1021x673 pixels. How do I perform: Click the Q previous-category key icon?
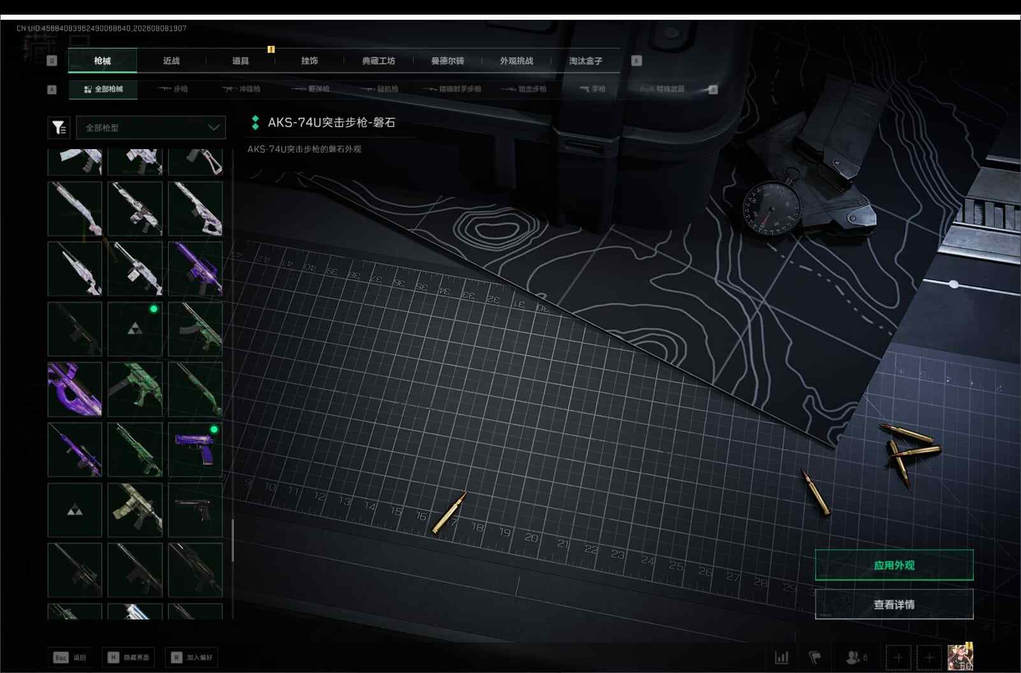pyautogui.click(x=52, y=61)
